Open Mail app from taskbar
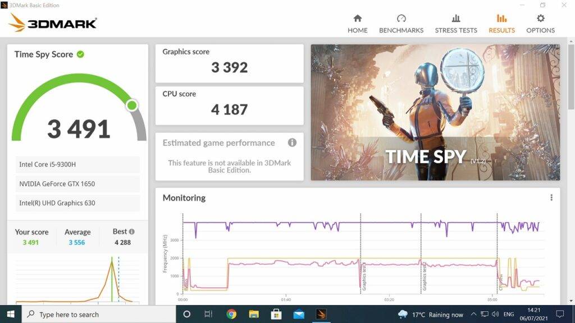Screen dimensions: 575x323 [299, 314]
